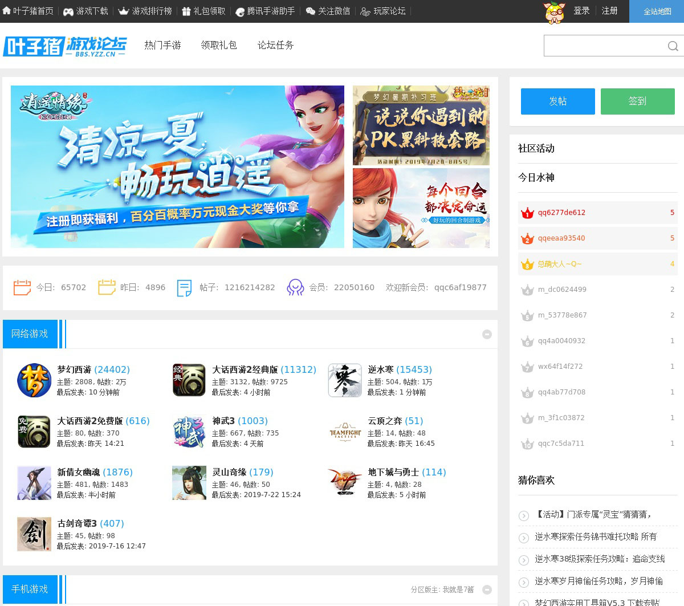Collapse the 手机游戏 section
684x606 pixels.
[487, 589]
